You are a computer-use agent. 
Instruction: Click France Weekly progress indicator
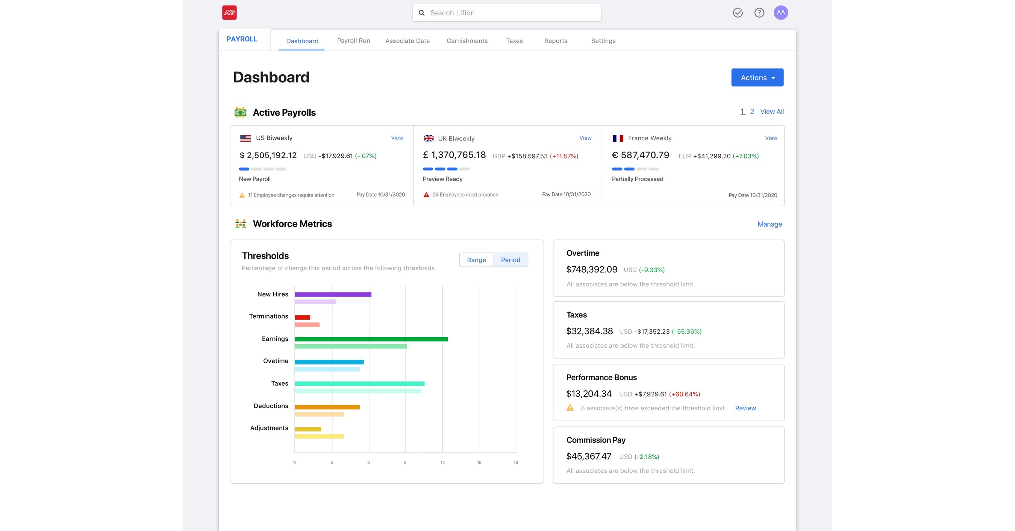click(635, 169)
